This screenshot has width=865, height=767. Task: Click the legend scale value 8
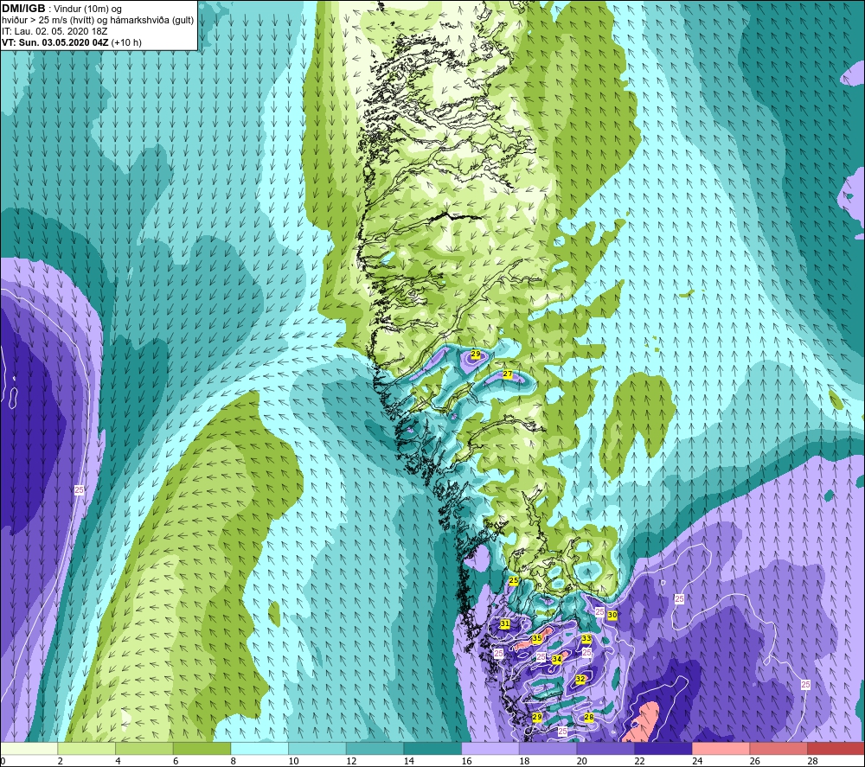pos(234,761)
